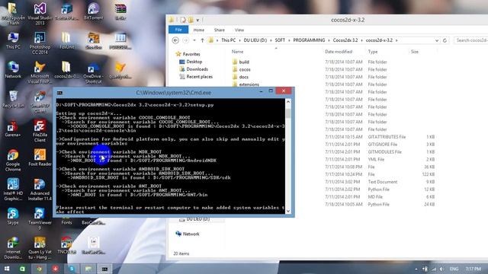Launch Foxit Reader desktop shortcut
The width and height of the screenshot is (488, 274).
[x=40, y=158]
